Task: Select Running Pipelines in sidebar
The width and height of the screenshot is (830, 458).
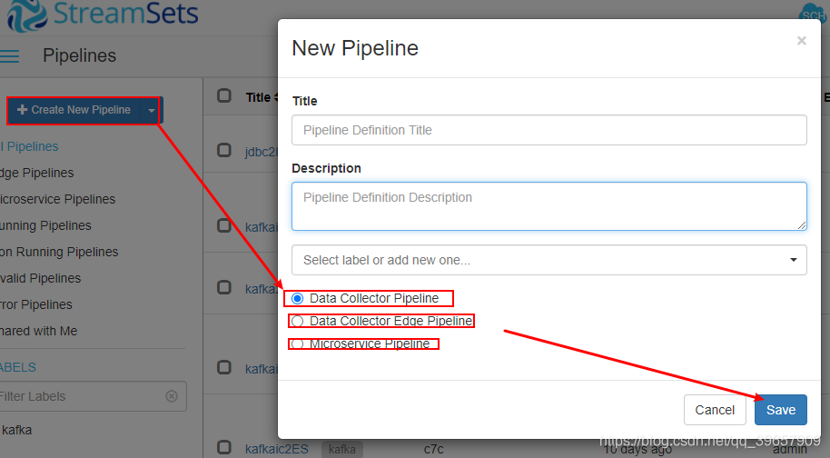Action: tap(45, 226)
